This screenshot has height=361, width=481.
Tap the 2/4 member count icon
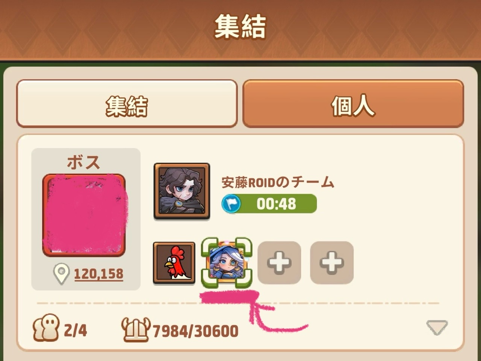(x=46, y=328)
